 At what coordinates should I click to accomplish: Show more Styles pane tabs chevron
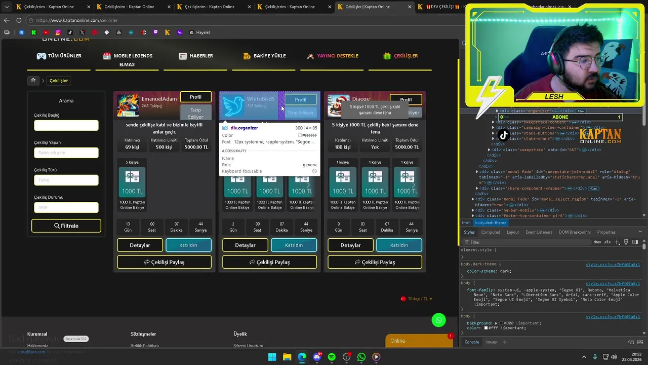tap(640, 232)
